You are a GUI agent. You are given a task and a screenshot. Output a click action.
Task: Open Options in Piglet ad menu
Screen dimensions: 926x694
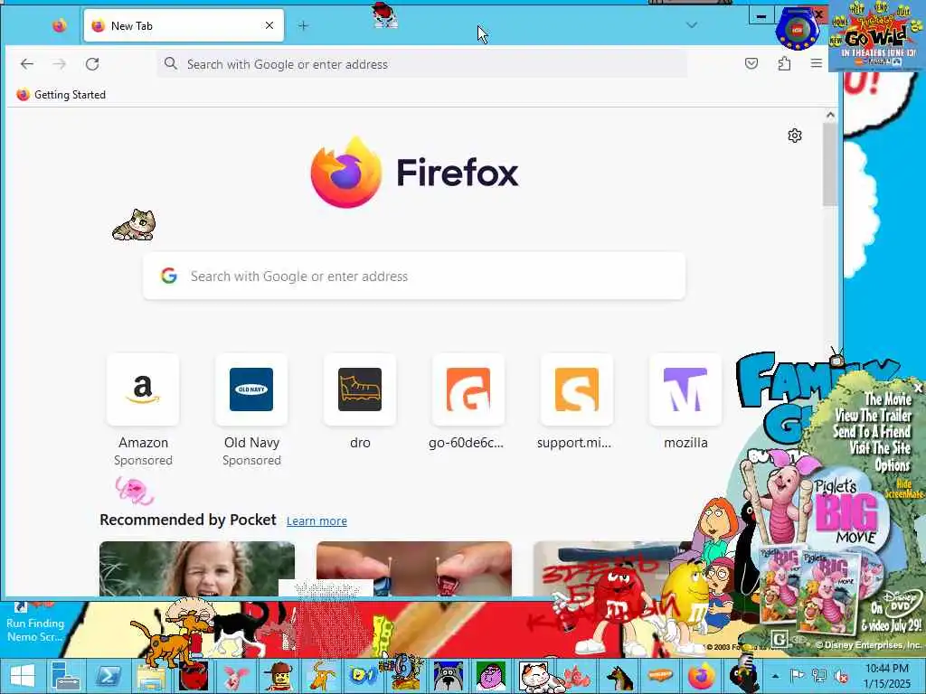[x=893, y=465]
